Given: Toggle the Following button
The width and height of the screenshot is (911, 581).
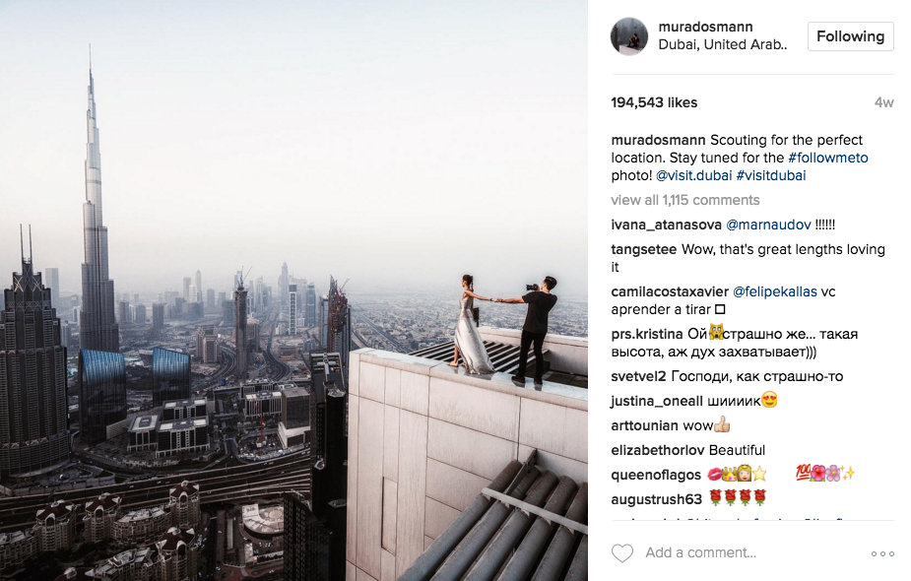Looking at the screenshot, I should pyautogui.click(x=851, y=36).
